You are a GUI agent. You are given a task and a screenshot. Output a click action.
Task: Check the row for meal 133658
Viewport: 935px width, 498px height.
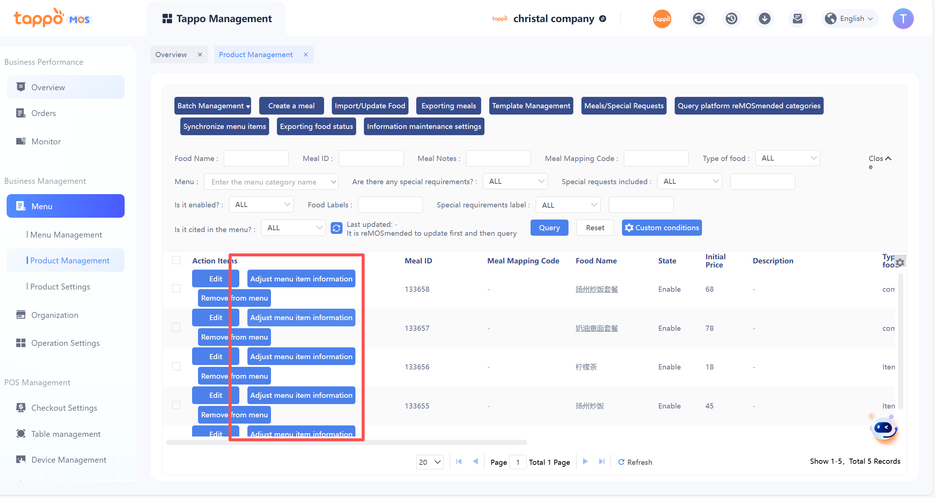tap(176, 288)
